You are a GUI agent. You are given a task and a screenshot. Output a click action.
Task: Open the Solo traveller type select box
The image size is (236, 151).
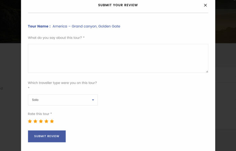pyautogui.click(x=63, y=100)
